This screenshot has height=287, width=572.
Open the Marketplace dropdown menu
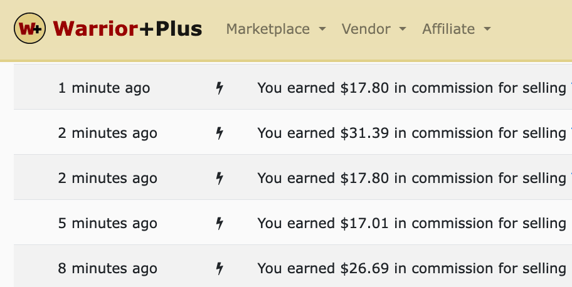(275, 29)
